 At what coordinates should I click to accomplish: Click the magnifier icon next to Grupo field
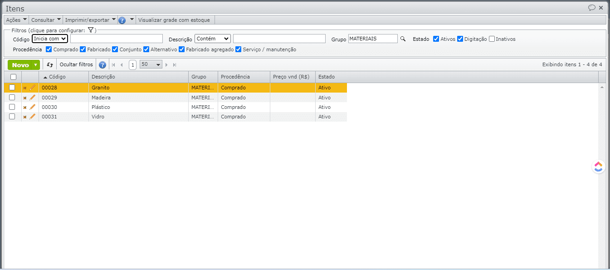coord(402,39)
